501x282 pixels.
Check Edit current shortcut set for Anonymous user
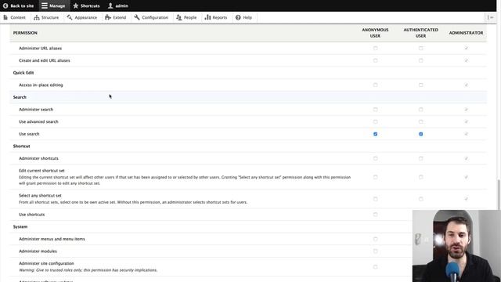[376, 177]
